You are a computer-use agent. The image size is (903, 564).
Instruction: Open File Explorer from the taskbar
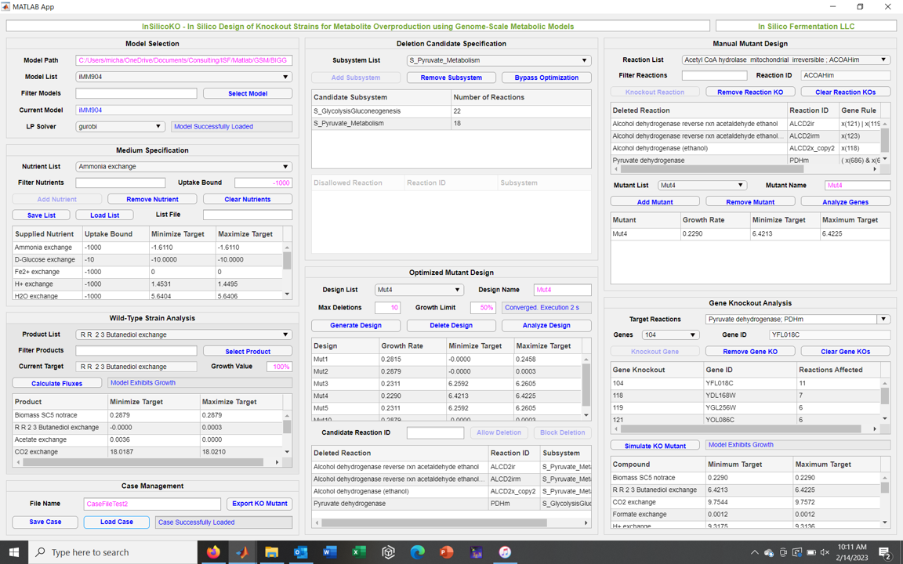pyautogui.click(x=271, y=552)
